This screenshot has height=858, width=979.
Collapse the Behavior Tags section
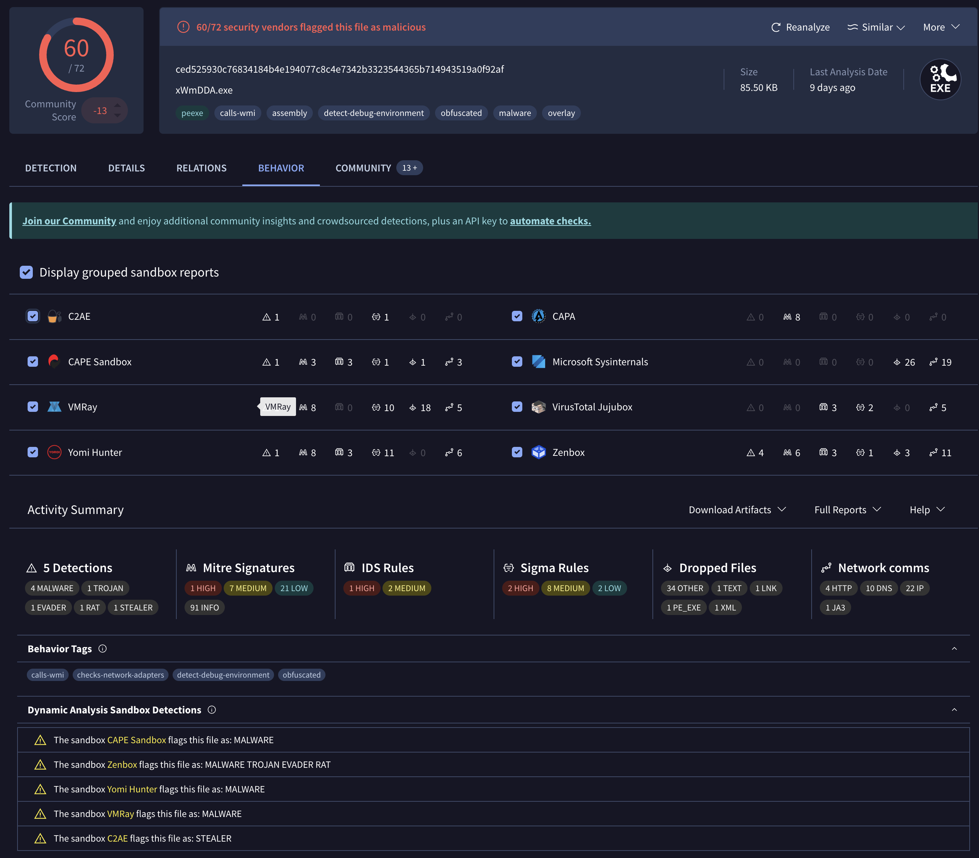click(954, 648)
